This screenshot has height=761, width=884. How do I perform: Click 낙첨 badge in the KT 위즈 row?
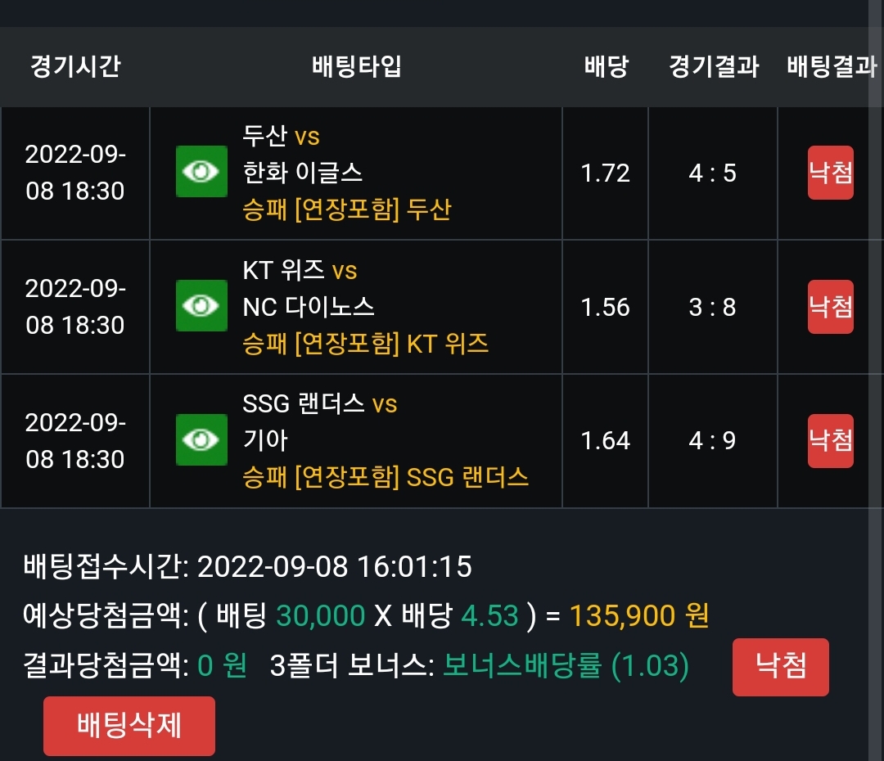(x=831, y=307)
